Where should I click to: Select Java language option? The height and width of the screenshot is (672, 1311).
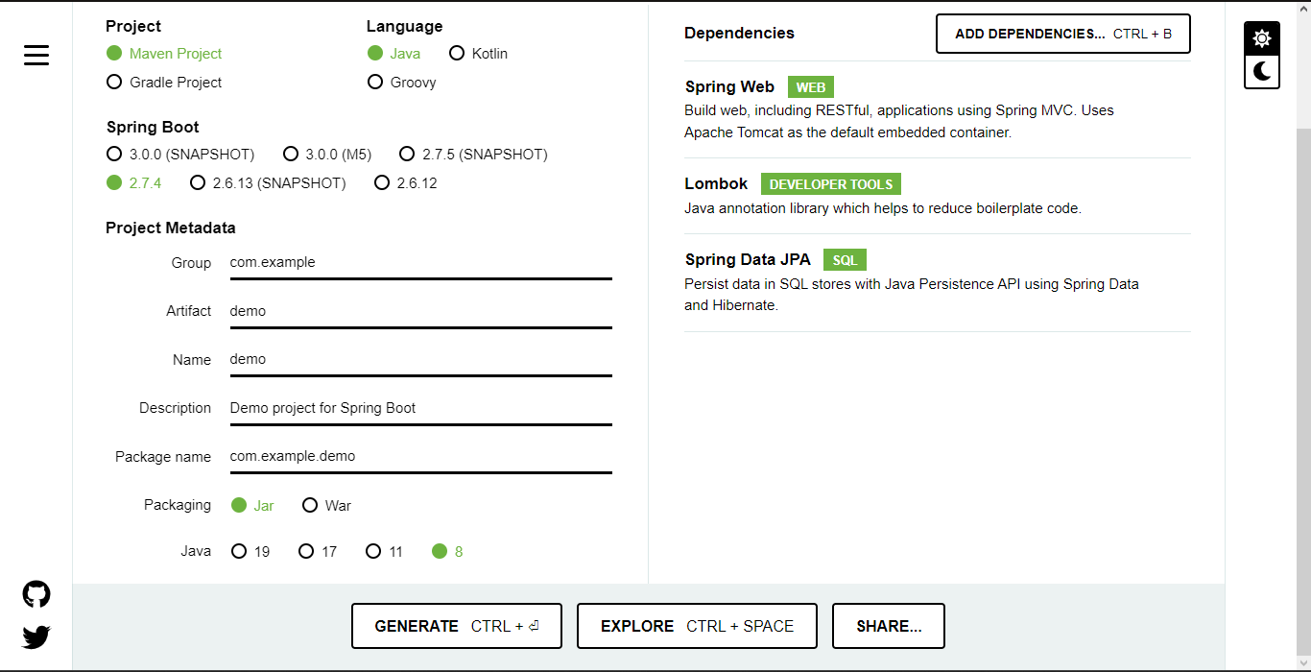click(x=393, y=54)
